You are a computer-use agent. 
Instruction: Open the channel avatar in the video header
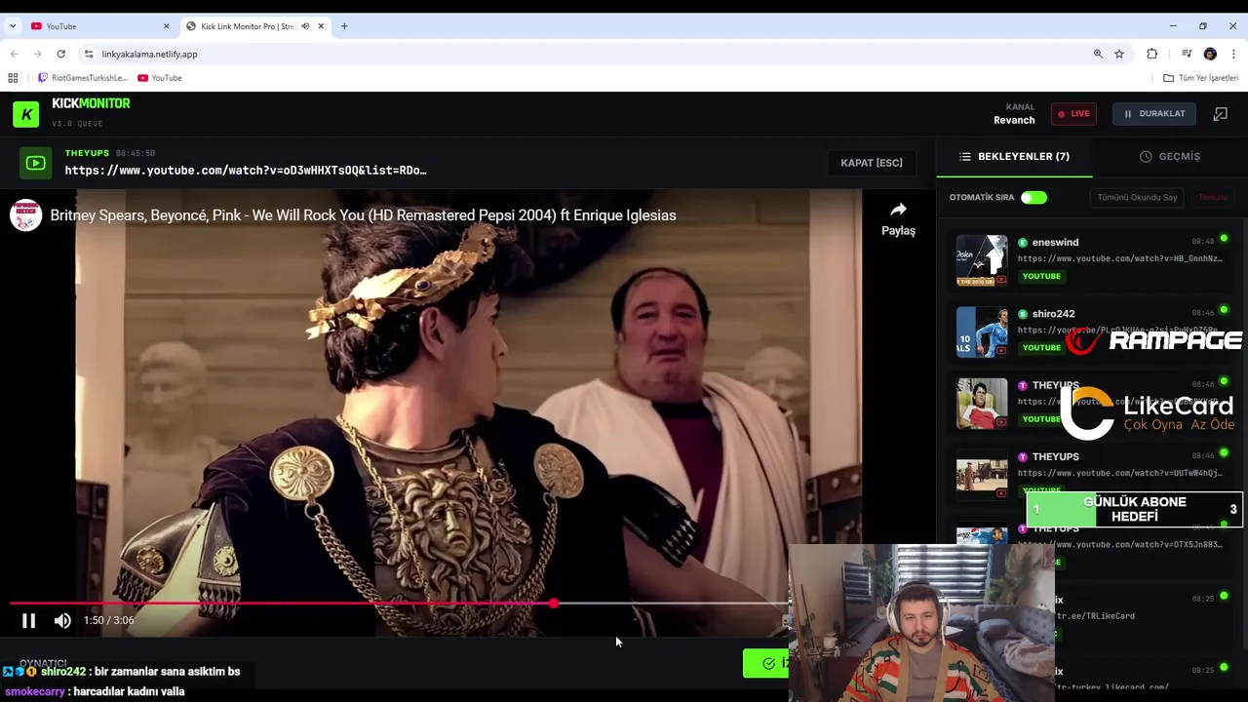[26, 215]
